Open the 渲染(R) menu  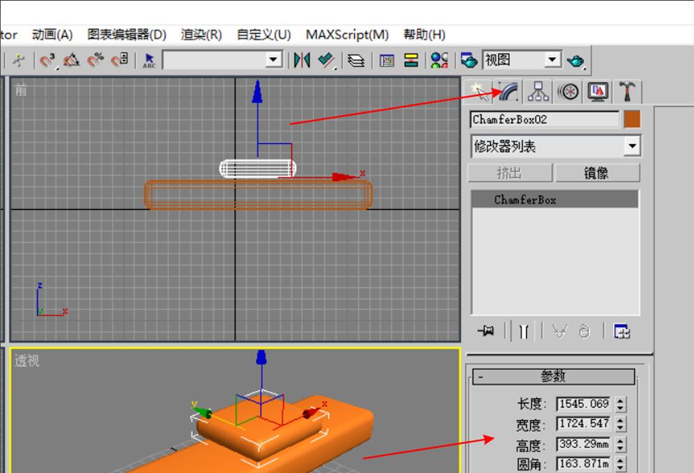[x=201, y=34]
